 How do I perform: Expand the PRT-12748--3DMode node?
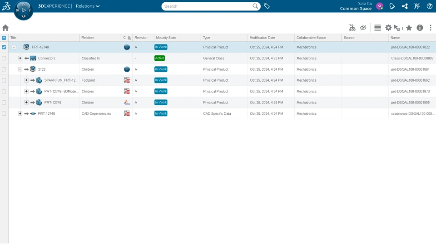[26, 91]
